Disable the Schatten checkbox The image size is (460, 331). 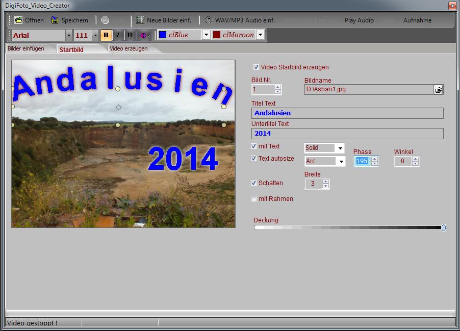(x=254, y=183)
